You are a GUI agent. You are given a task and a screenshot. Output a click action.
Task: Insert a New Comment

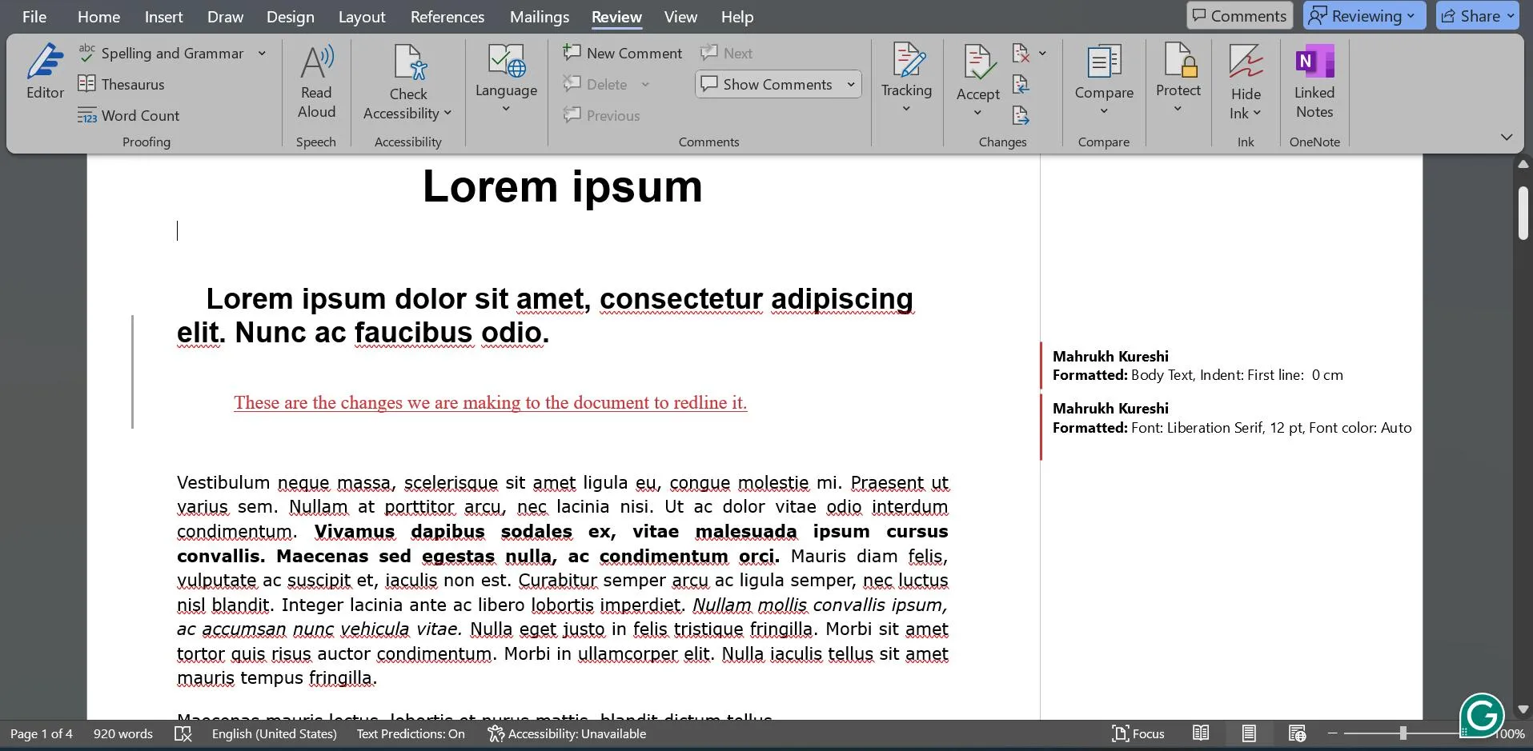[623, 53]
